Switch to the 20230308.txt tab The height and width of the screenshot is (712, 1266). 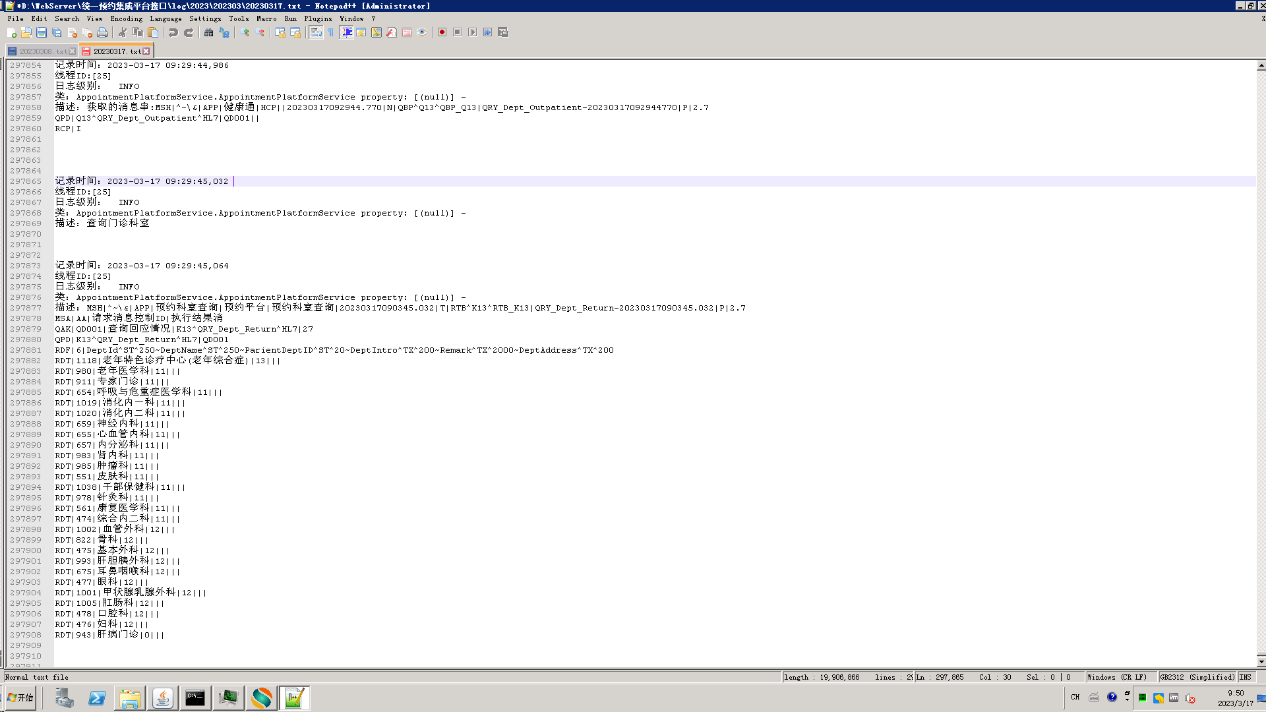pos(42,51)
